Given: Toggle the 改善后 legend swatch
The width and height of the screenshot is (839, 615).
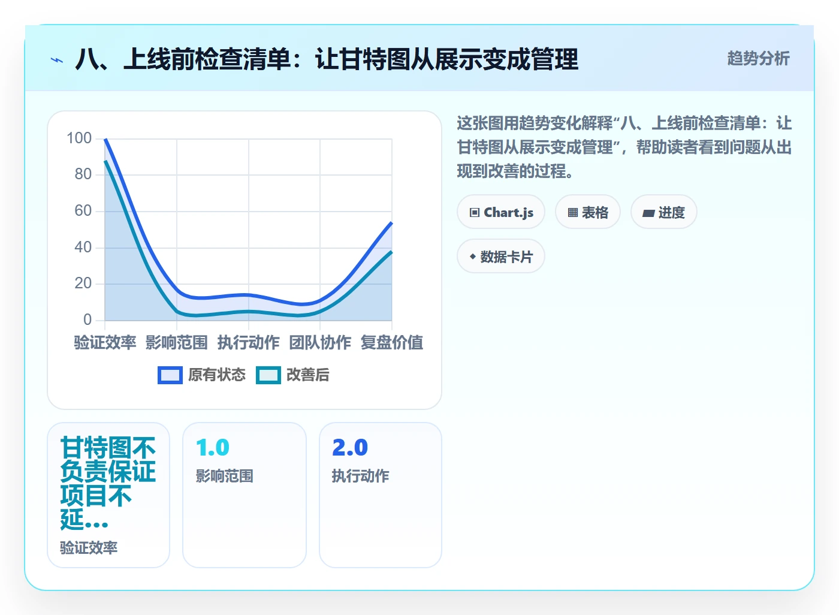Looking at the screenshot, I should click(268, 375).
